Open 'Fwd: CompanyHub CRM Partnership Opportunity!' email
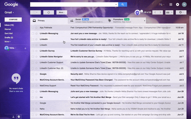This screenshot has width=191, height=119. (x=108, y=28)
